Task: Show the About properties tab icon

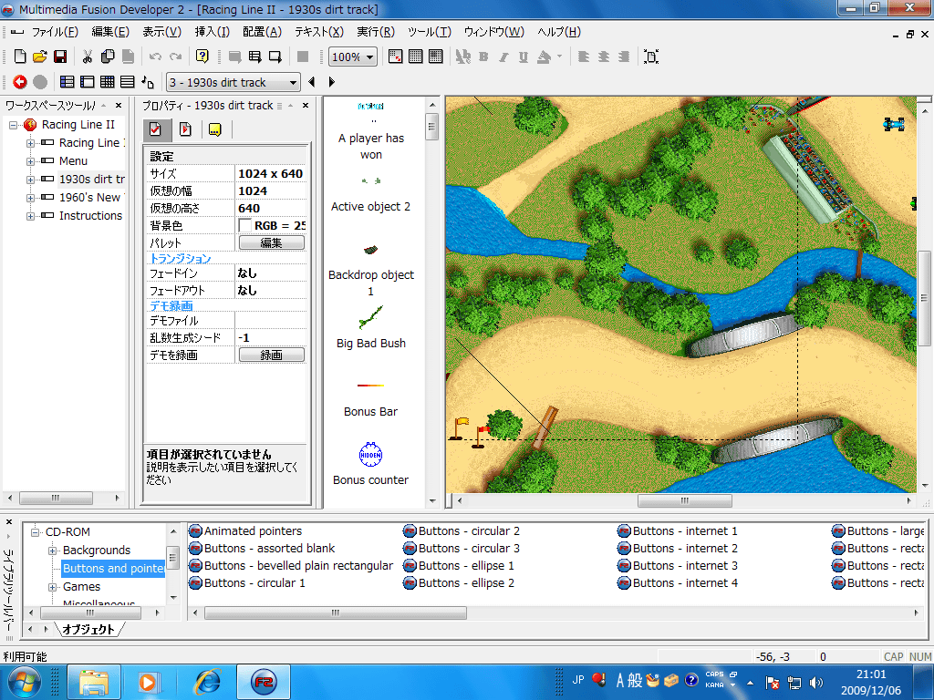Action: pos(215,129)
